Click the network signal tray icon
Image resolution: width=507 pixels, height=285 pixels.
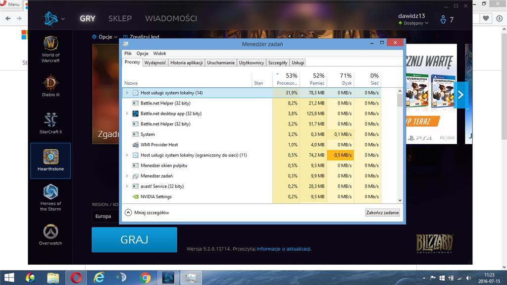[x=459, y=278]
